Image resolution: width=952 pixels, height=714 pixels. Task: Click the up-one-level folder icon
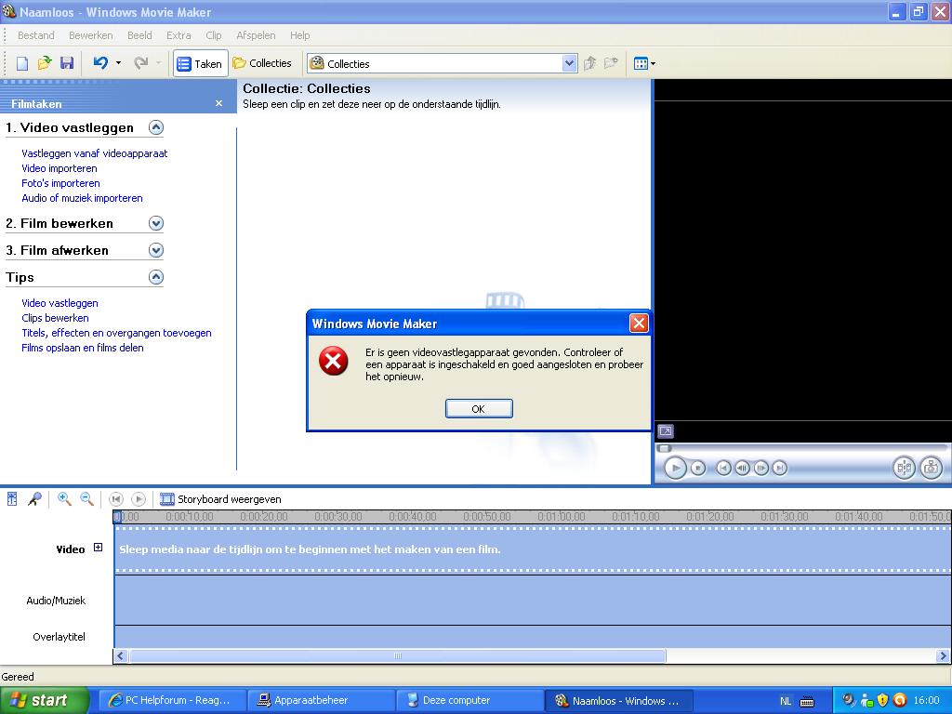point(589,63)
